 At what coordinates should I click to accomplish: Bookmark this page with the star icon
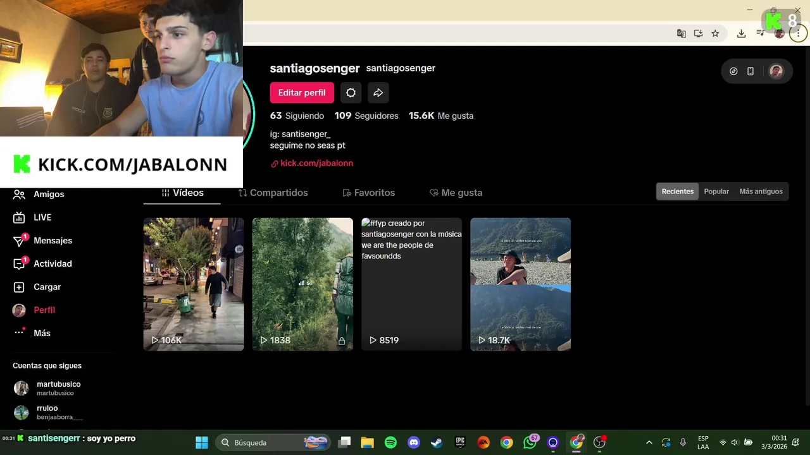pos(715,33)
